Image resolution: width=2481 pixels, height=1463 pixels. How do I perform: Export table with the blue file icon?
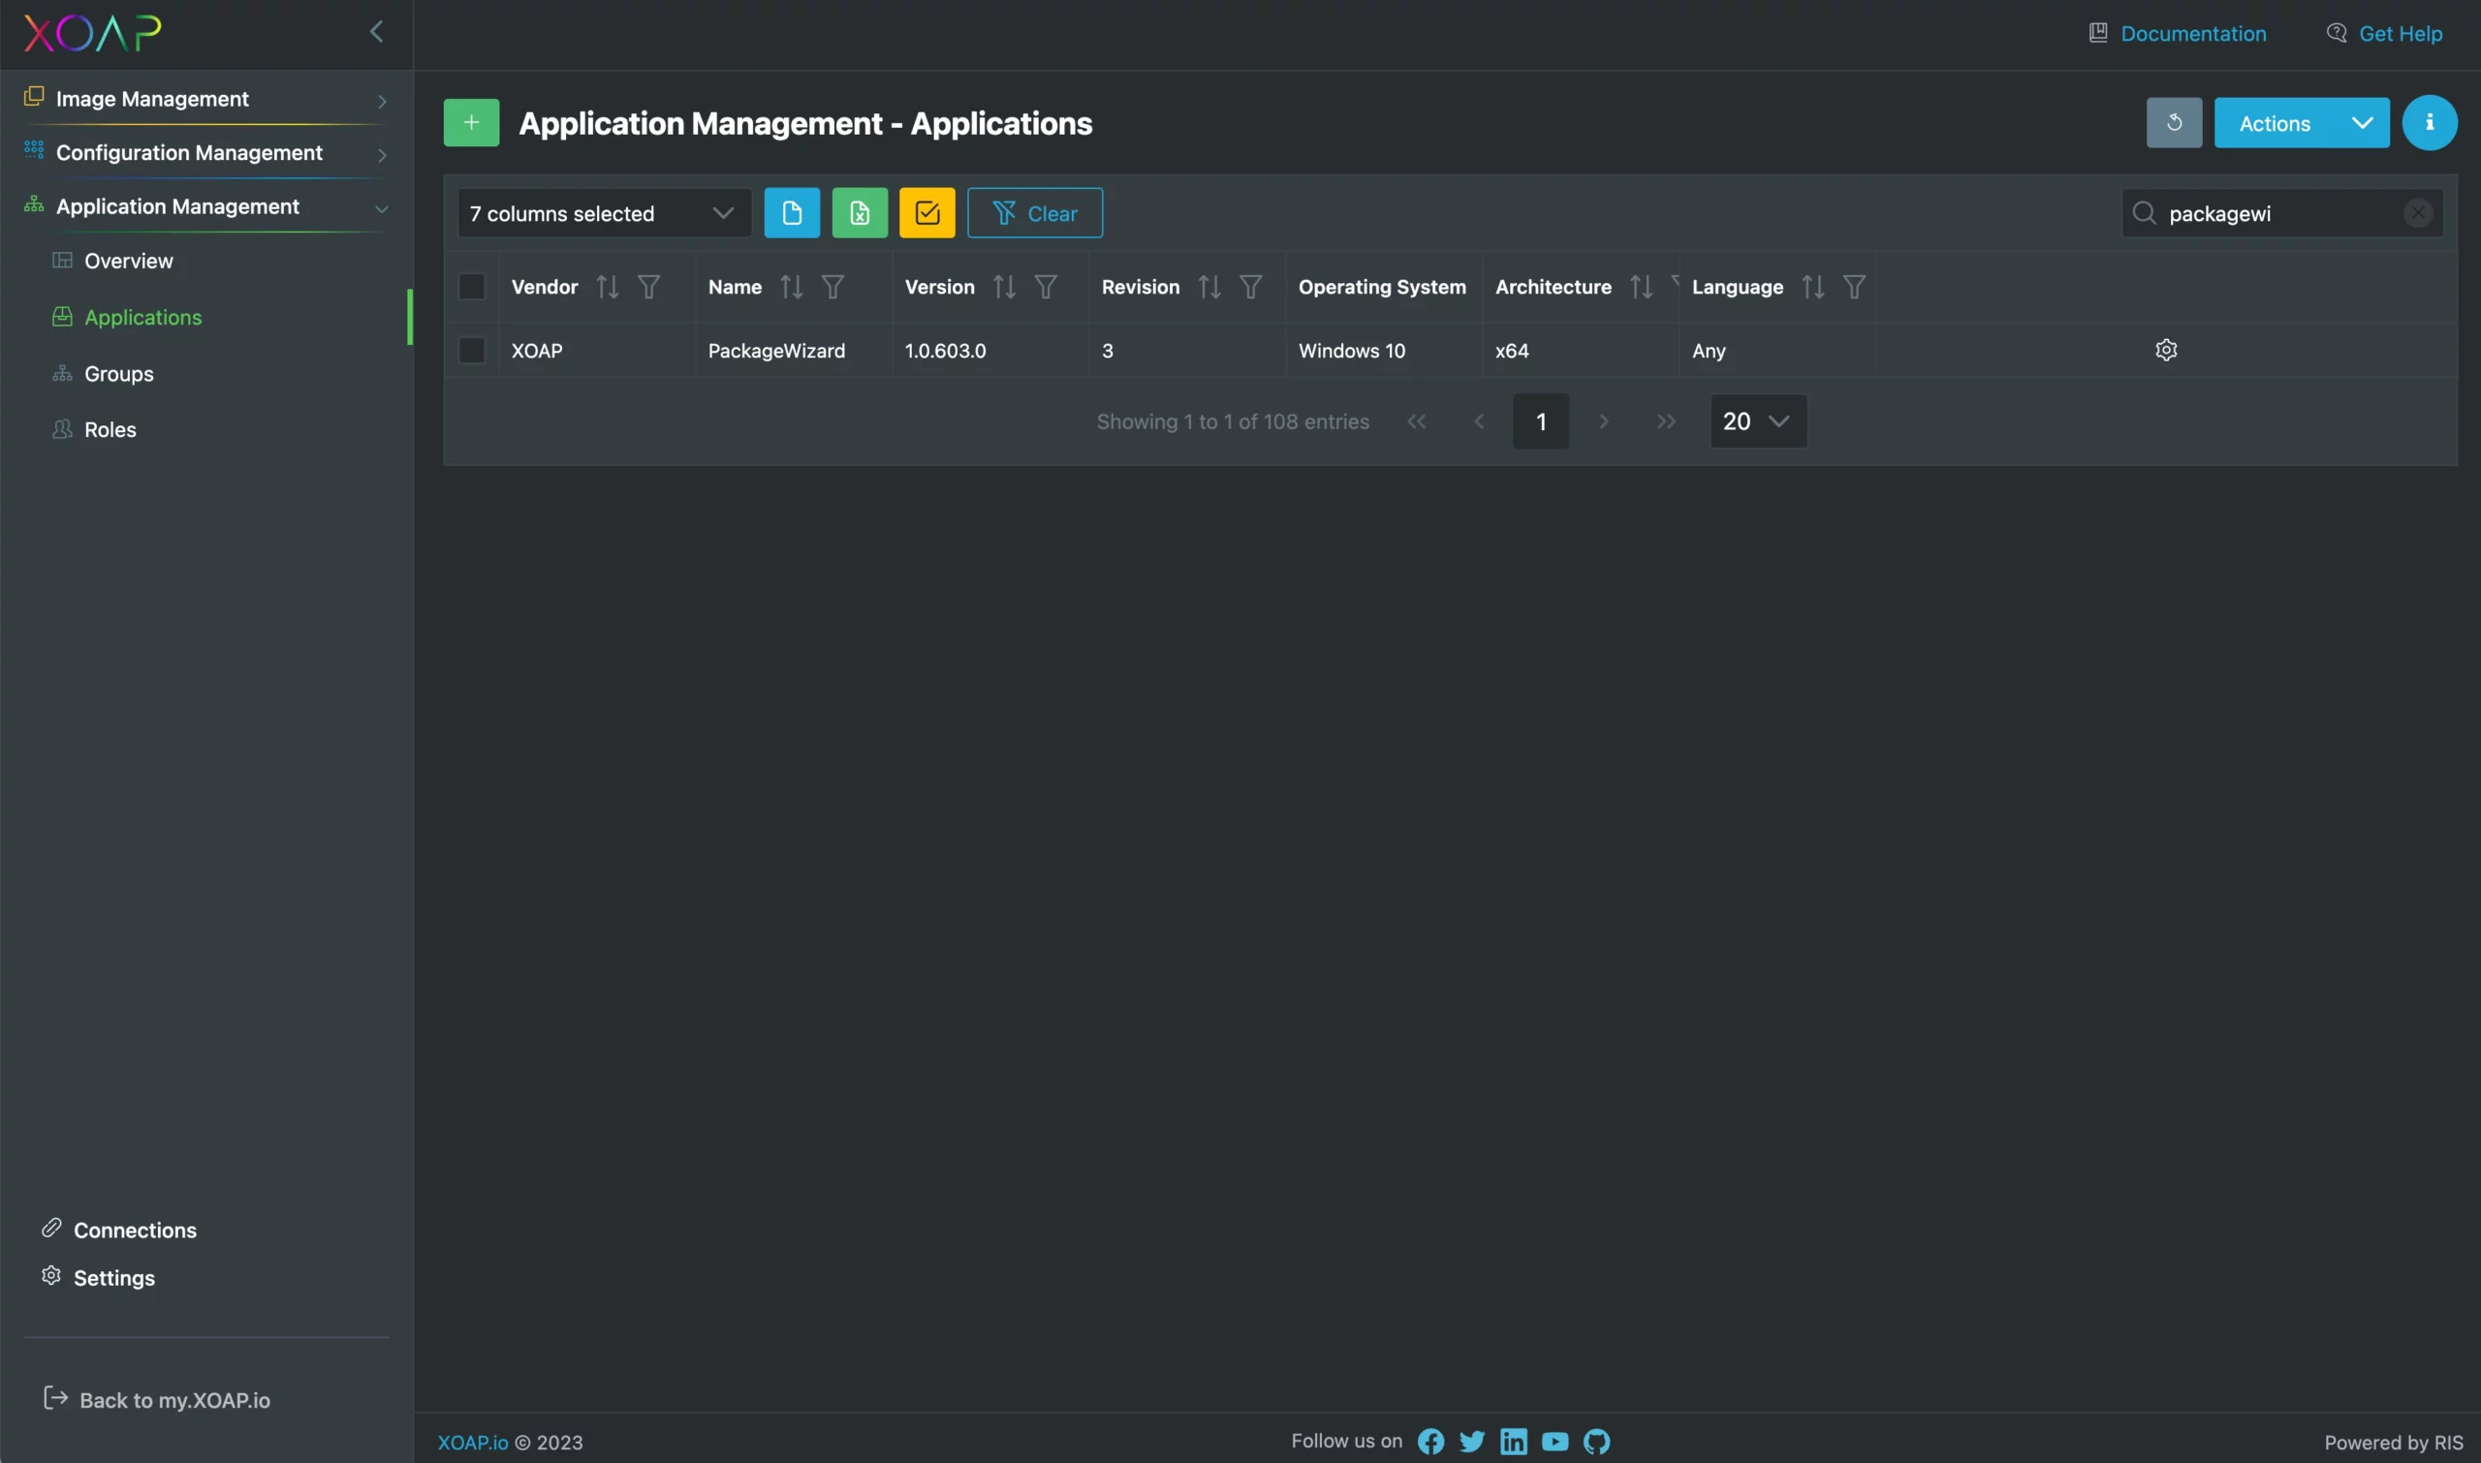coord(792,212)
